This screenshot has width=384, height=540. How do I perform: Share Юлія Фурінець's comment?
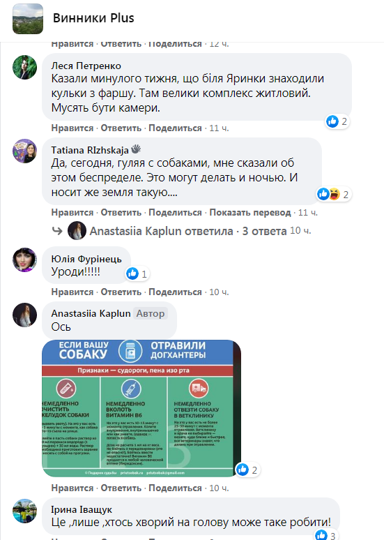pyautogui.click(x=175, y=292)
